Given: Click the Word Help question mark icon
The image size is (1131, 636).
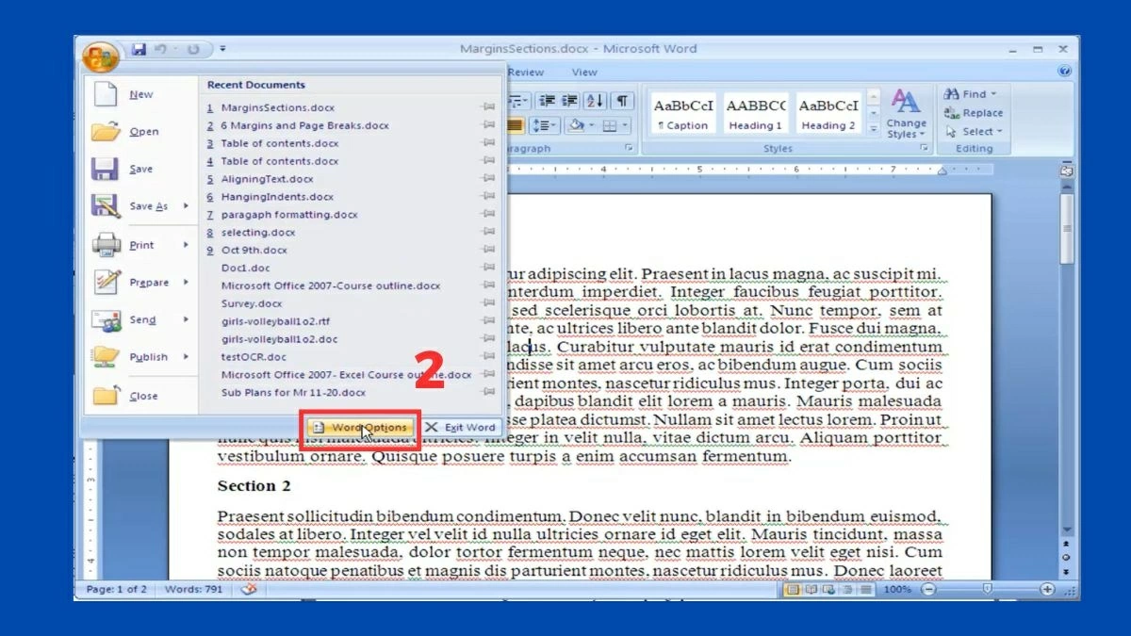Looking at the screenshot, I should coord(1065,72).
